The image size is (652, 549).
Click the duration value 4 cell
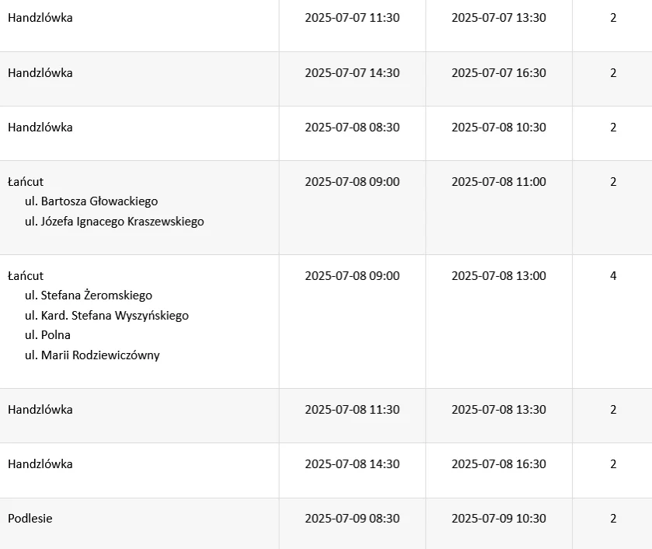(612, 275)
